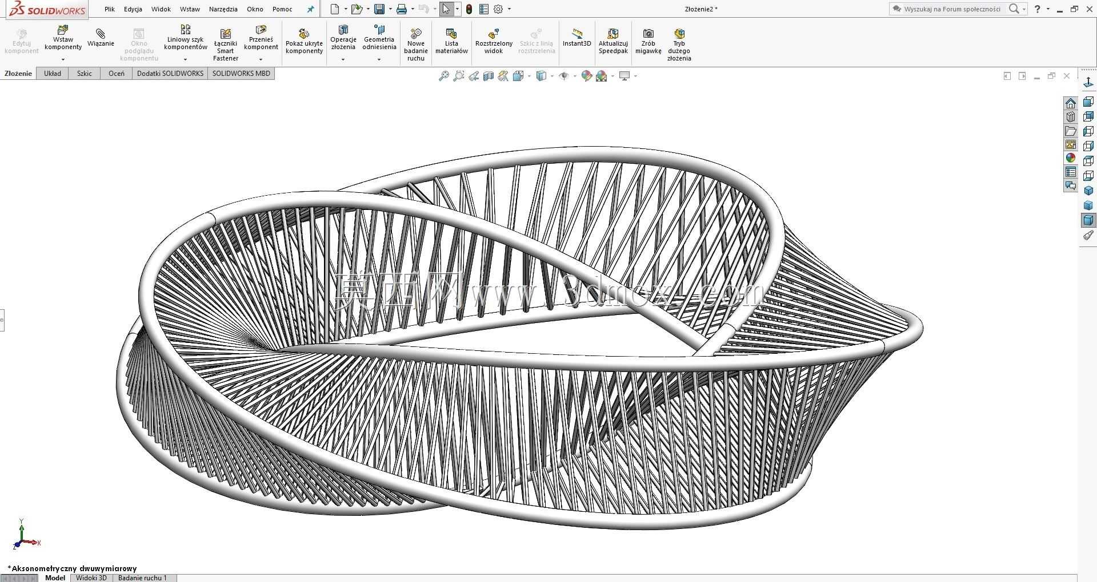1097x582 pixels.
Task: Click the Previous View icon
Action: 474,76
